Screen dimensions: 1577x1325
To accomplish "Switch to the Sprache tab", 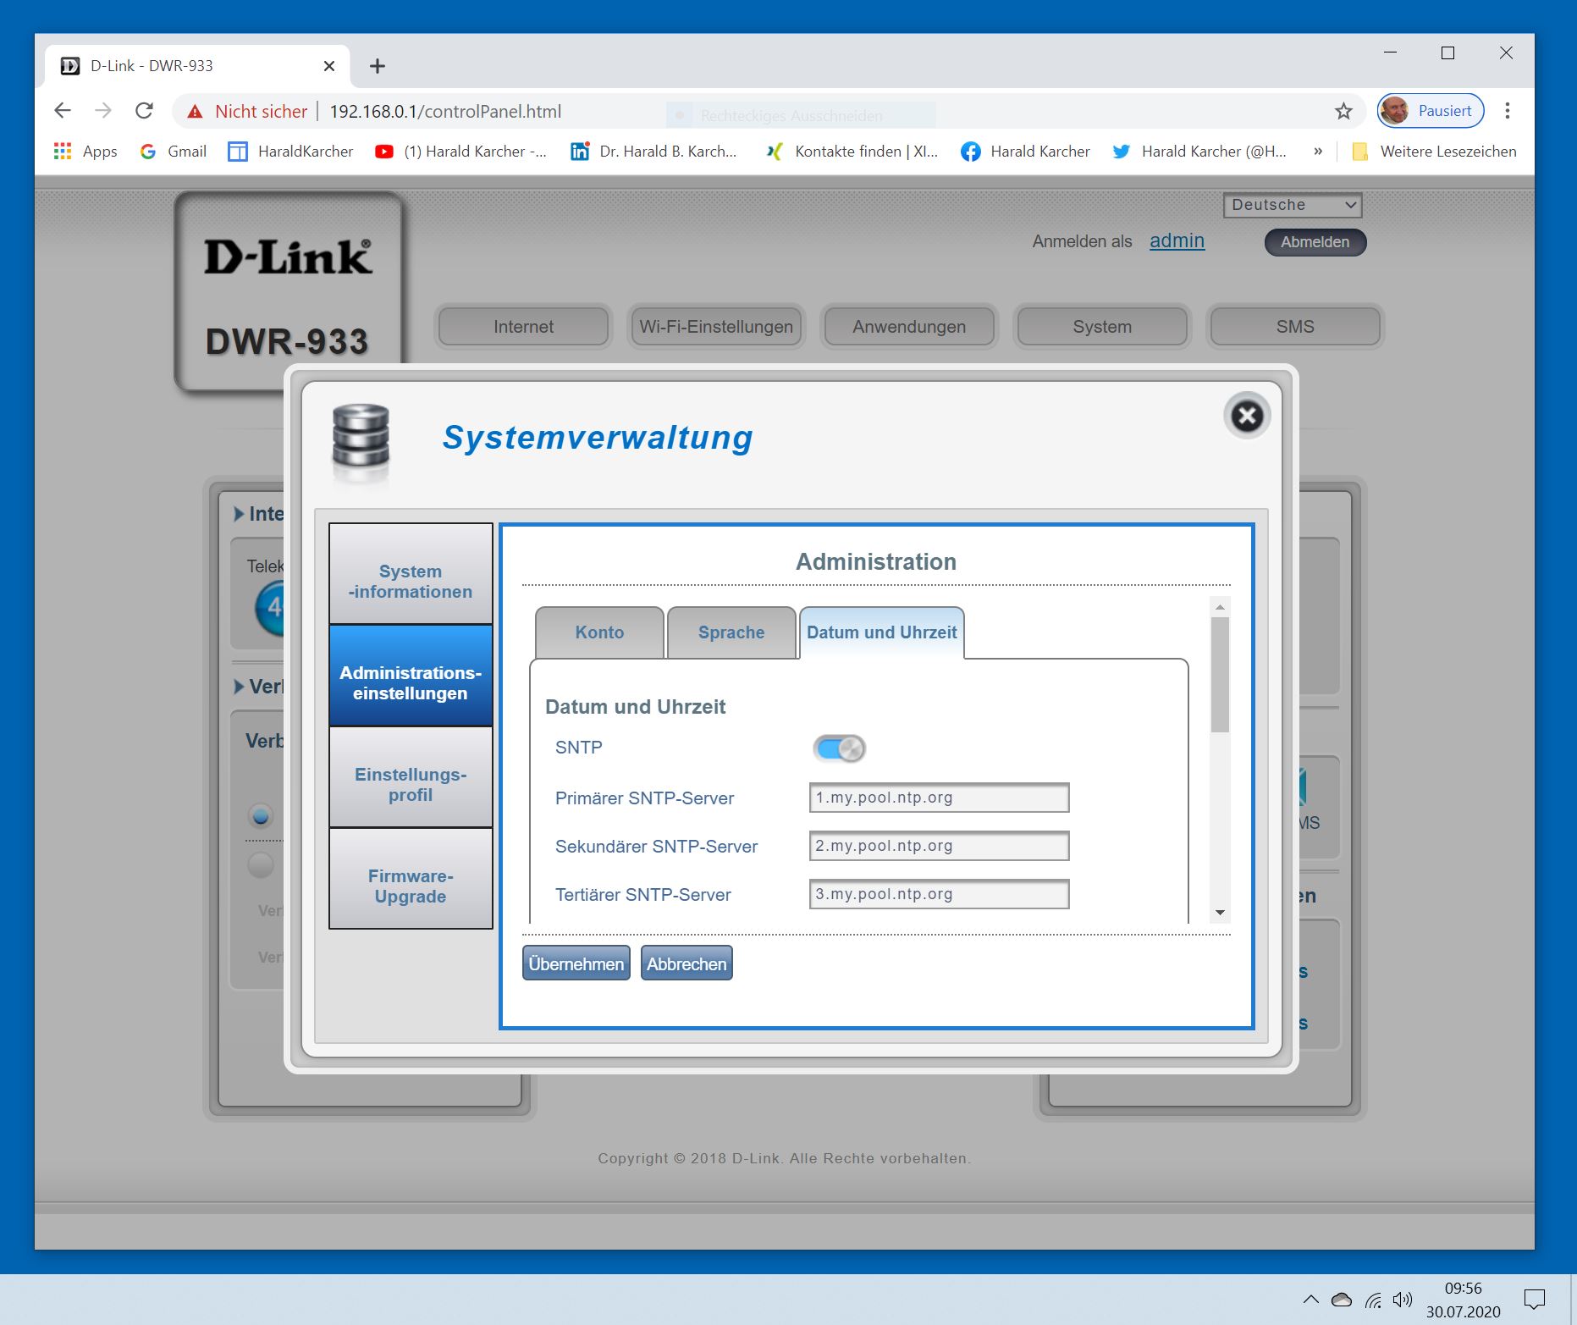I will click(x=731, y=632).
